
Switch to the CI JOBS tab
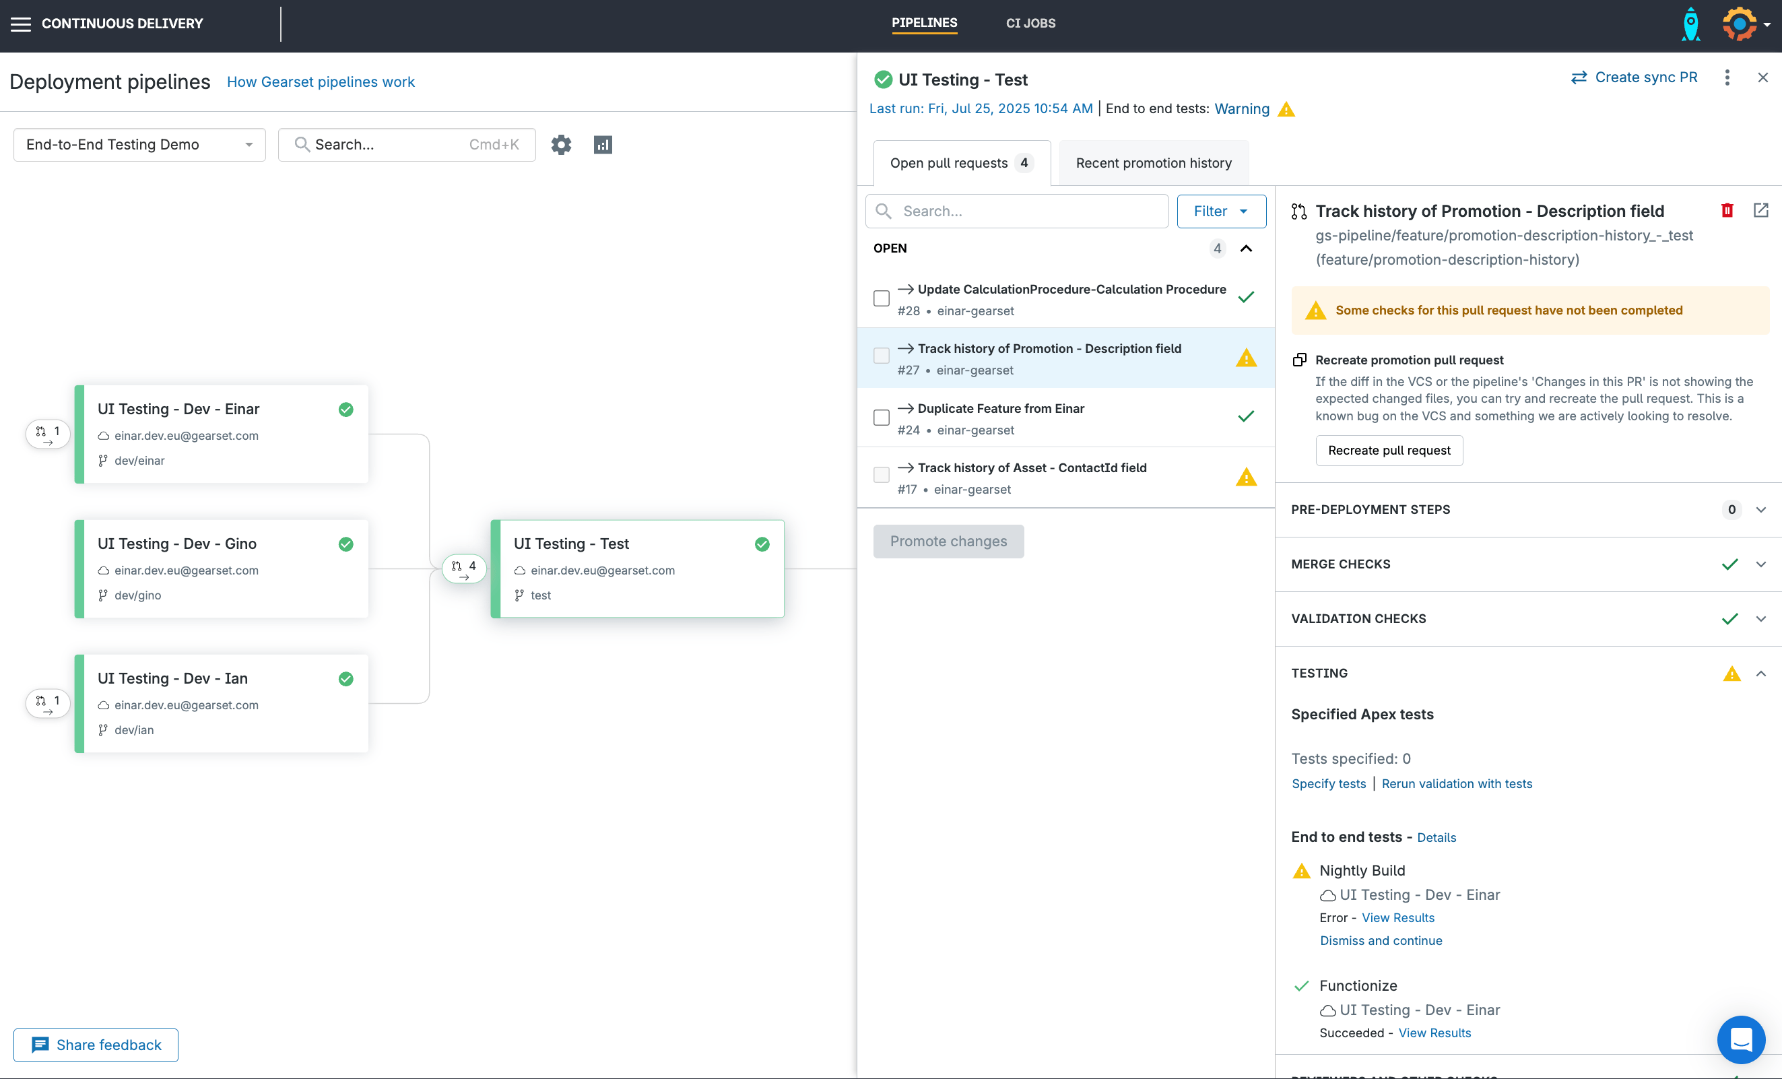(x=1030, y=23)
